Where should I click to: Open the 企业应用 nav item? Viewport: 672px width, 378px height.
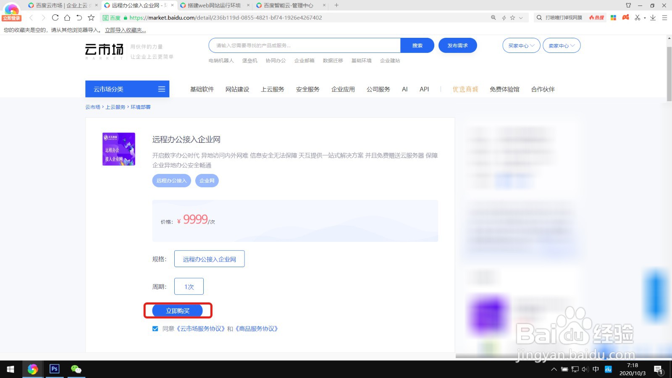(x=343, y=89)
